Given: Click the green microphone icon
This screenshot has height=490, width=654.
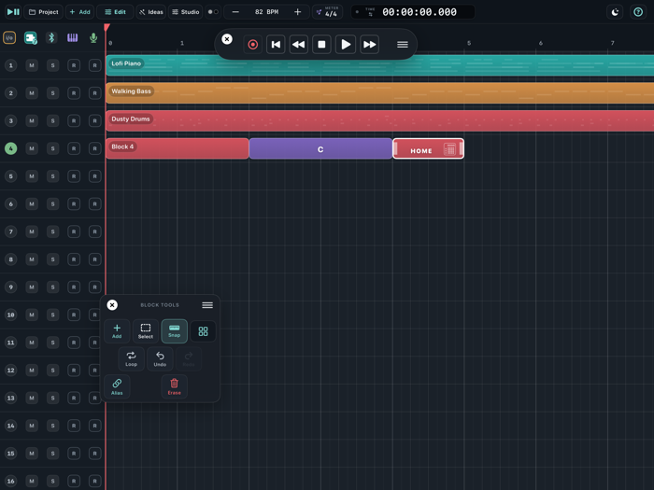Looking at the screenshot, I should (x=93, y=38).
